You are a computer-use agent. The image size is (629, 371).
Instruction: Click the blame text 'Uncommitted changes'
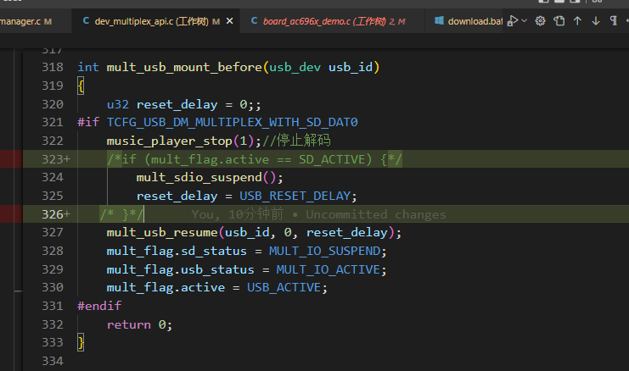click(x=376, y=214)
